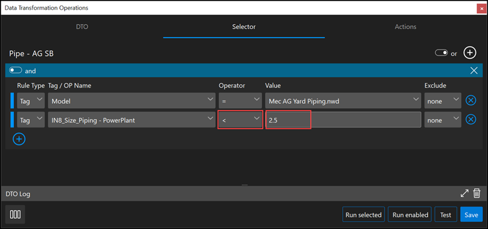488x229 pixels.
Task: Close the Data Transformation Operations window
Action: 481,9
